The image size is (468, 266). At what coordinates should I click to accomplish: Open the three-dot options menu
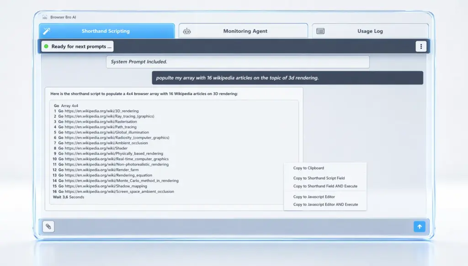420,47
